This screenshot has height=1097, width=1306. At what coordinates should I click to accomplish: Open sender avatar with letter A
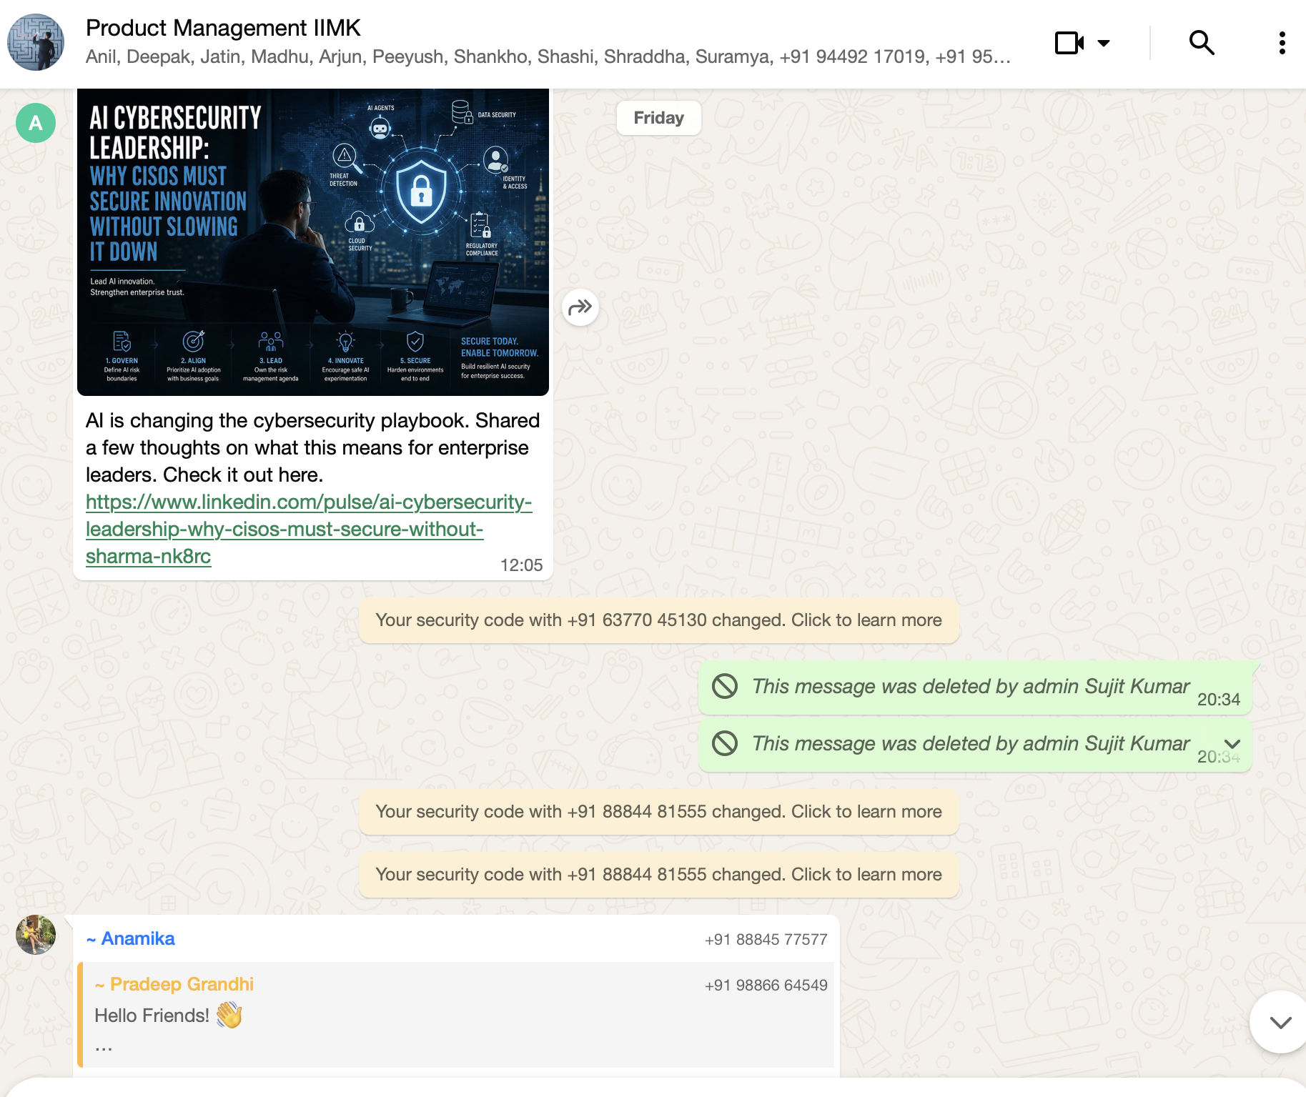coord(36,123)
